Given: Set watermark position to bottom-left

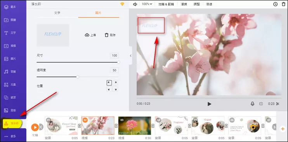Looking at the screenshot, I should (109, 89).
